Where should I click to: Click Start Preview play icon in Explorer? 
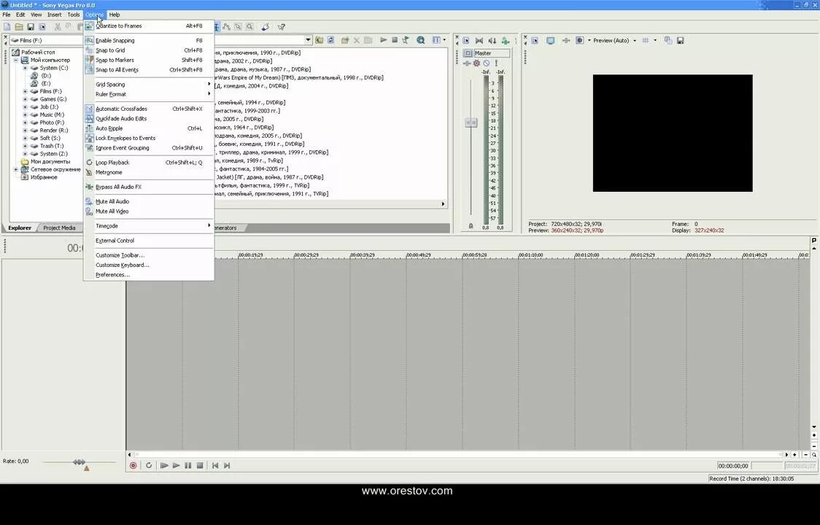pyautogui.click(x=383, y=40)
